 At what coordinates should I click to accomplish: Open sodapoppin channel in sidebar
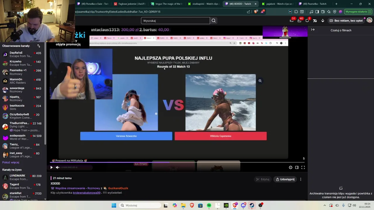click(23, 137)
